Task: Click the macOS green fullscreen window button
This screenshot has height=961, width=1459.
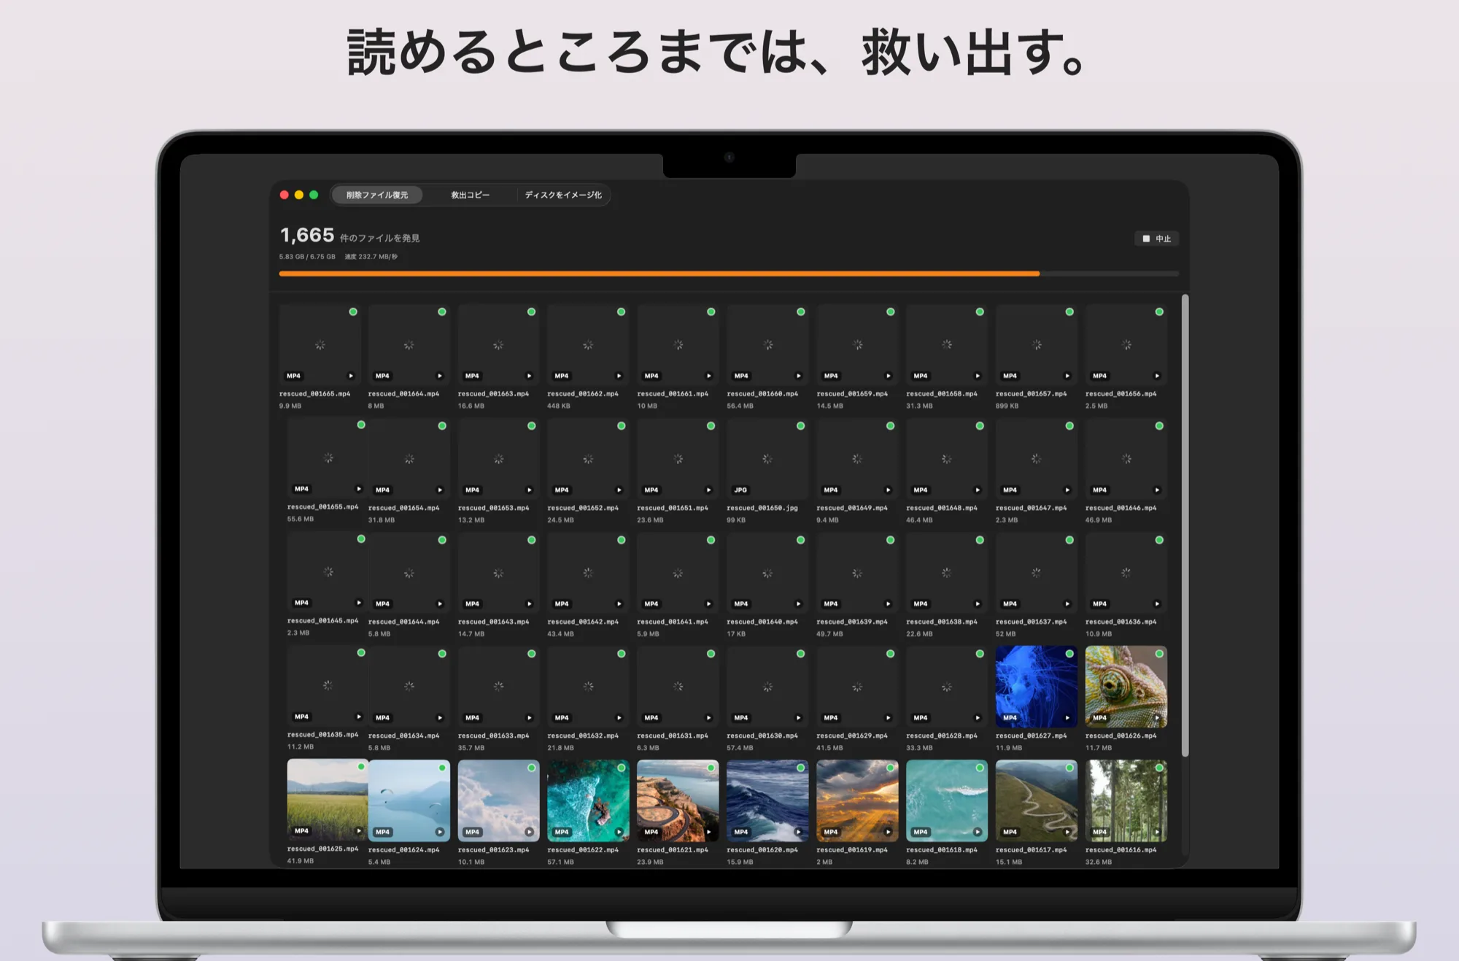Action: 314,195
